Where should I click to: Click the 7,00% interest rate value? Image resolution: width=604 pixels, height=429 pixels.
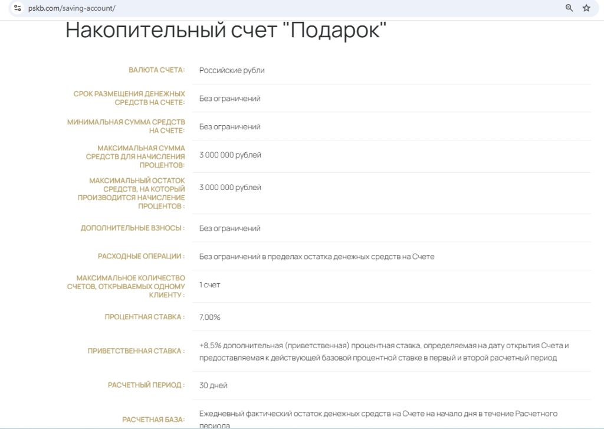pos(209,317)
